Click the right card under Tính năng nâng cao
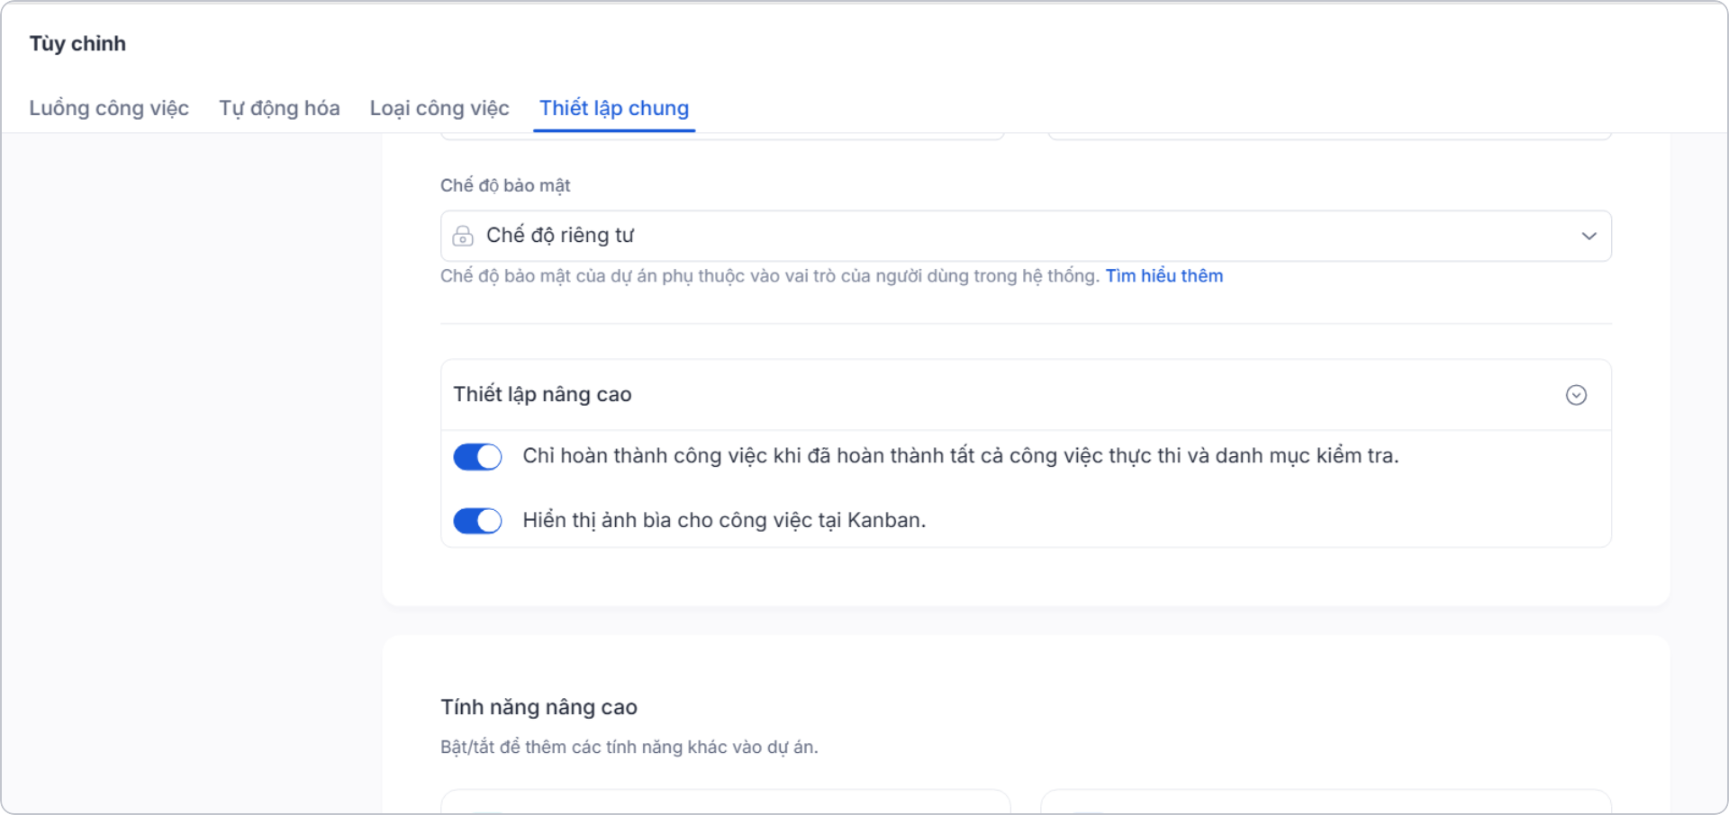The image size is (1729, 815). tap(1327, 805)
